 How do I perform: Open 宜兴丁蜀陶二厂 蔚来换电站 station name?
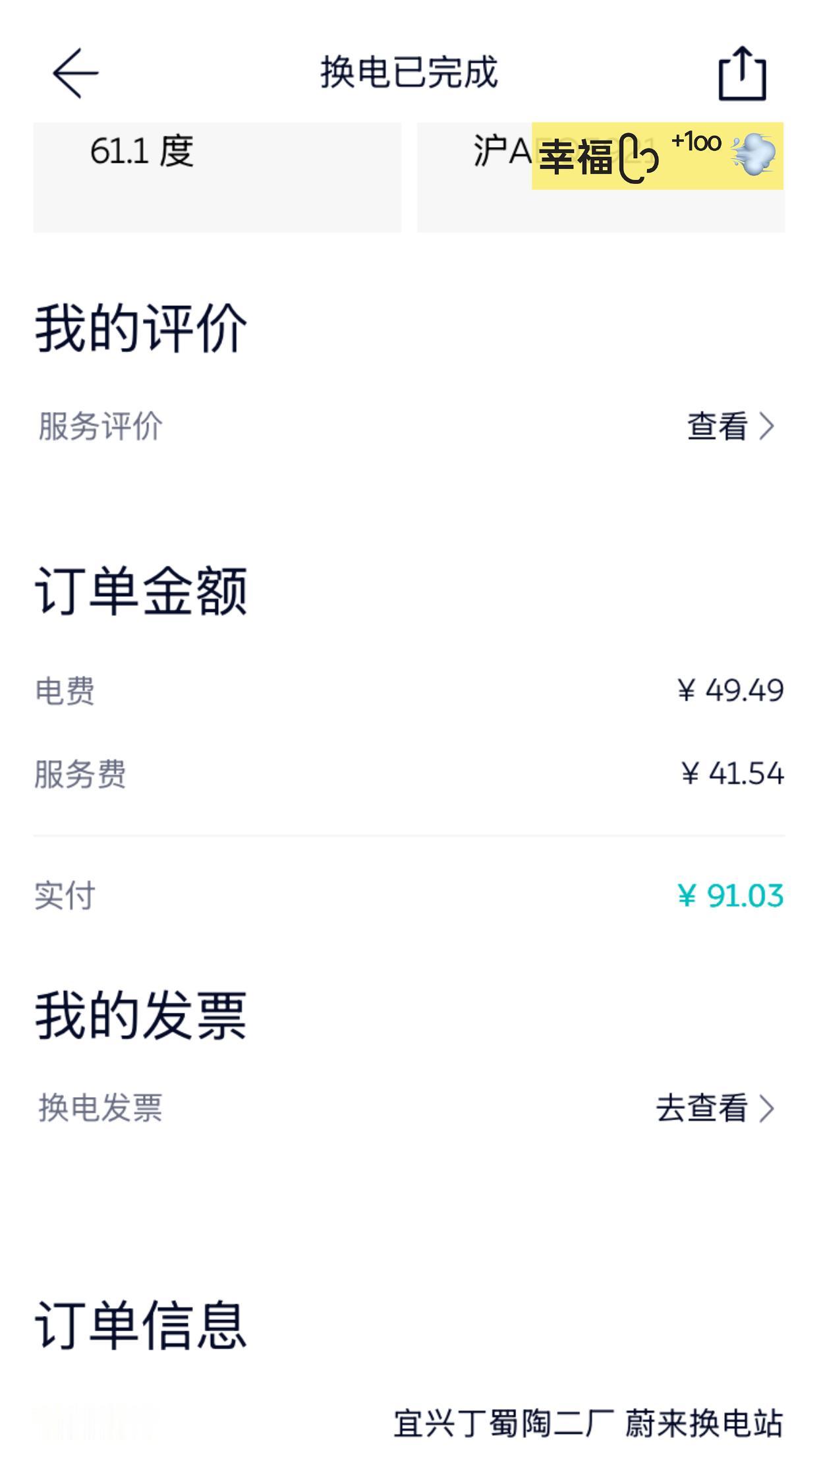point(588,1423)
